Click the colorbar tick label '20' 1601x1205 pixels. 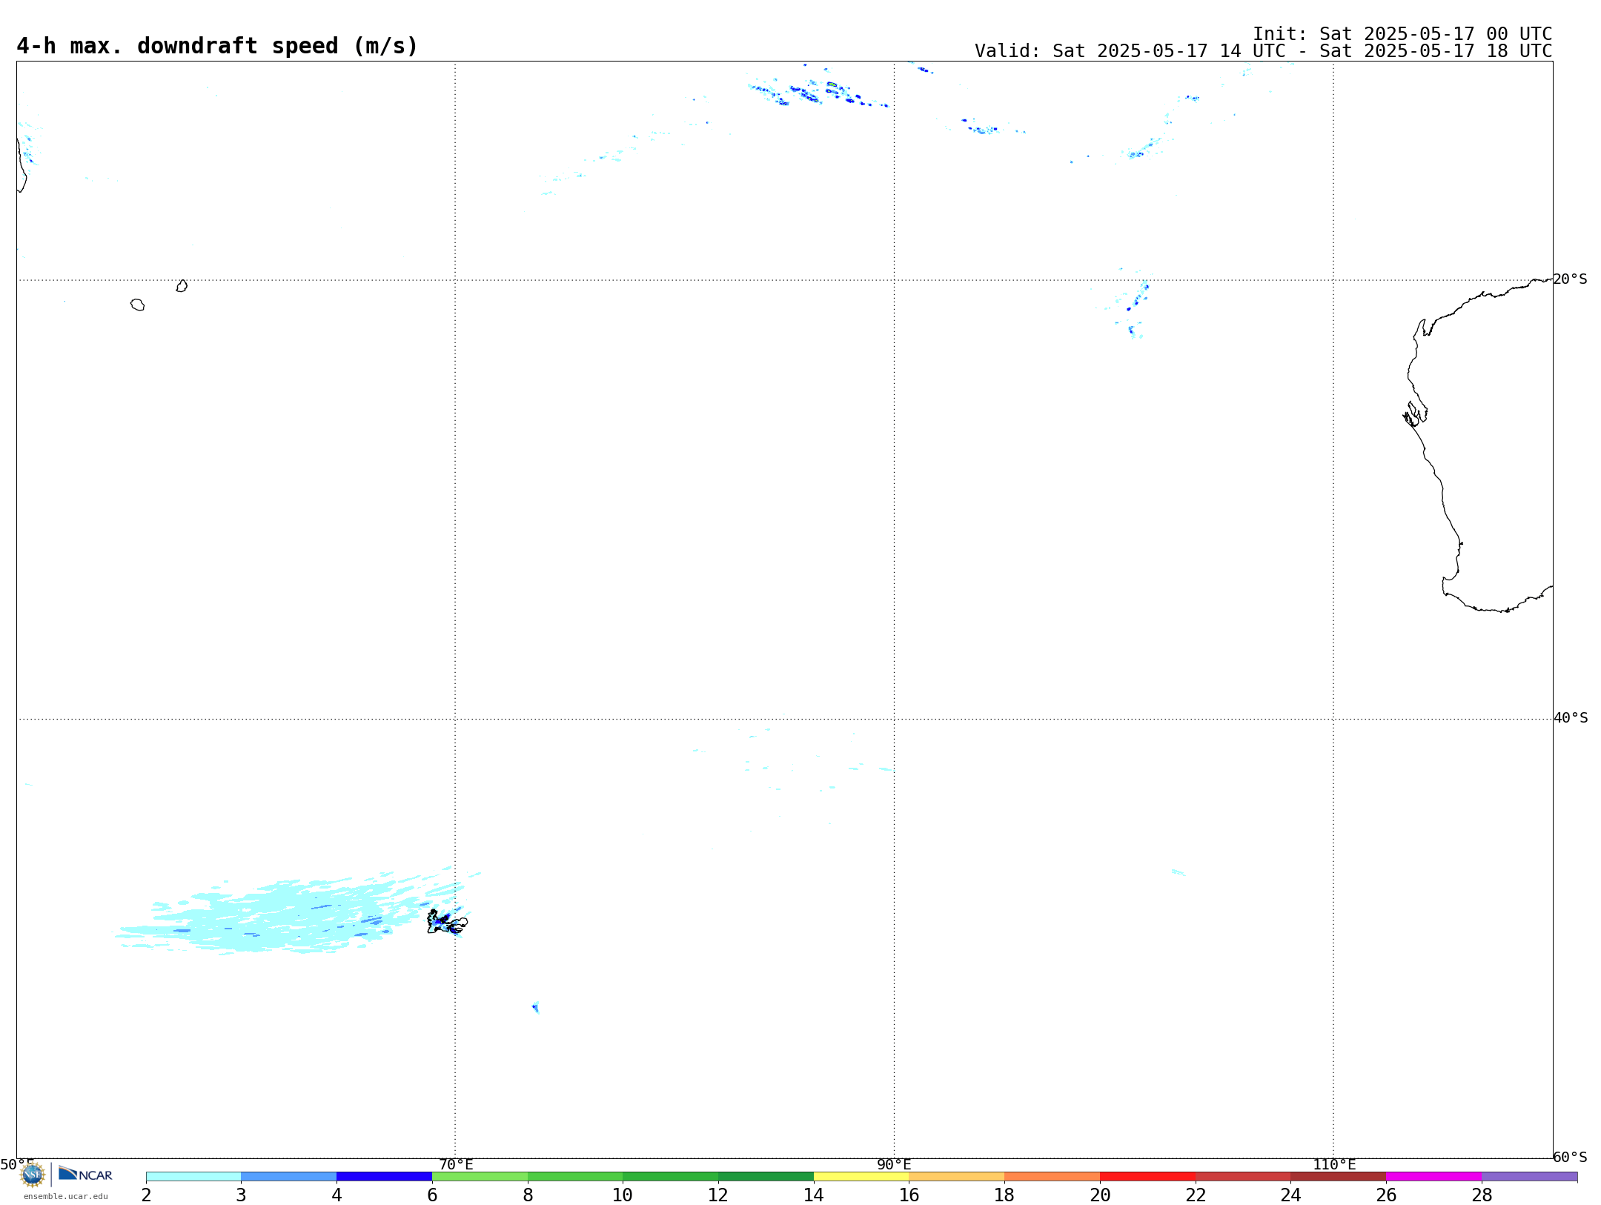tap(1100, 1195)
